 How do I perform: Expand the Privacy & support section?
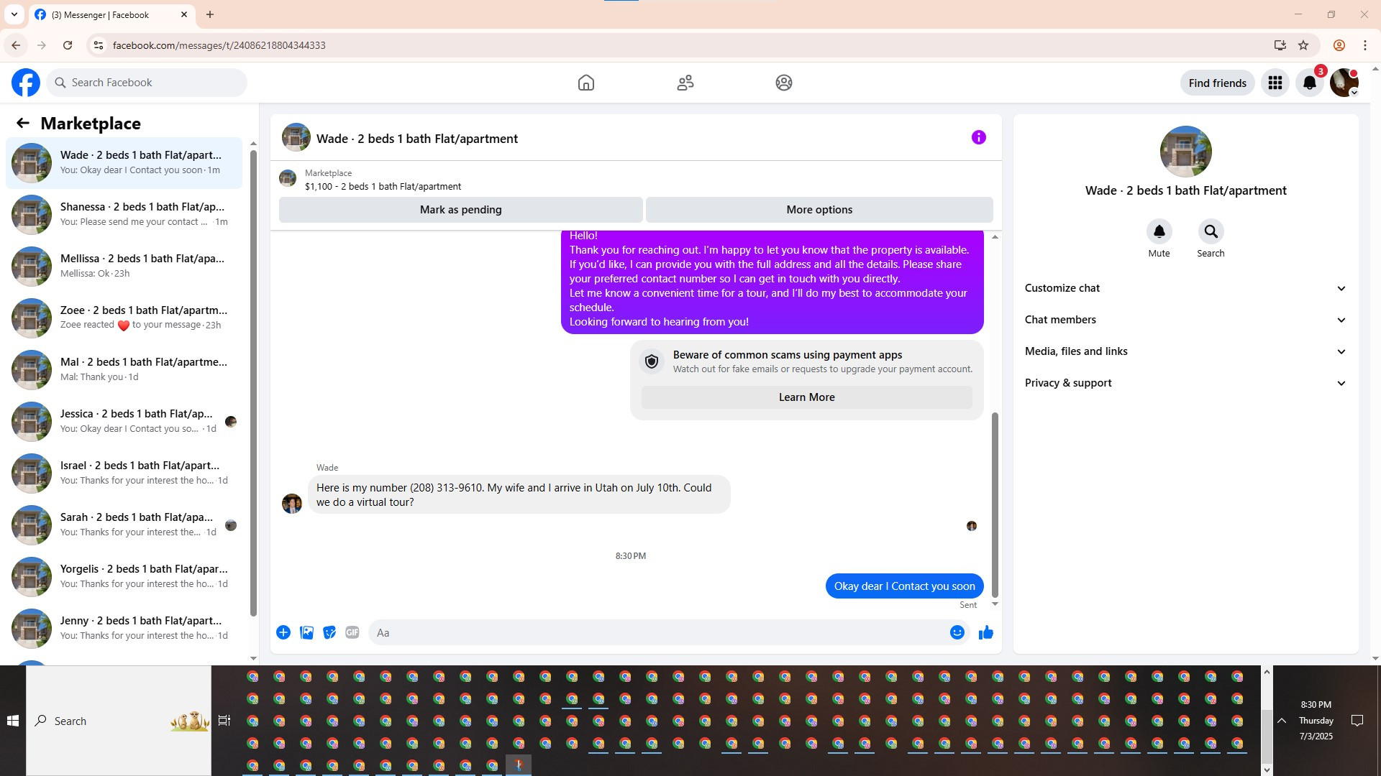point(1185,383)
